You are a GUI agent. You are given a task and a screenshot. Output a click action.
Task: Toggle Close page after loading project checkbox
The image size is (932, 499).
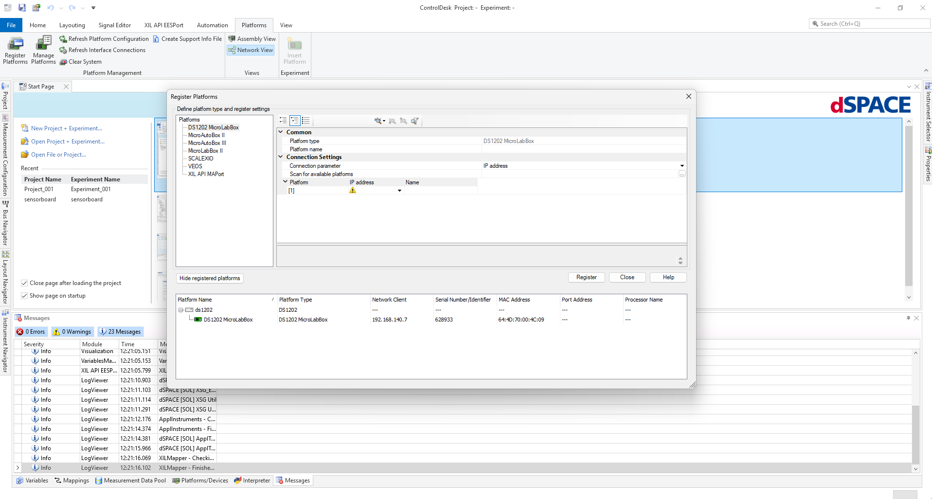pos(24,283)
